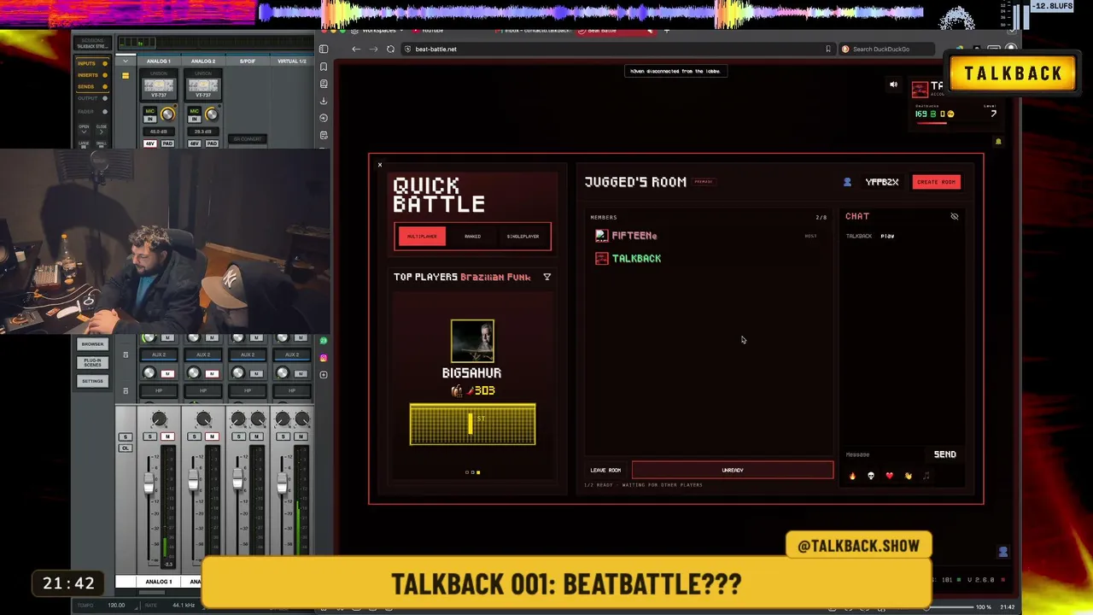Click the music note icon in chat
Image resolution: width=1093 pixels, height=615 pixels.
coord(926,476)
